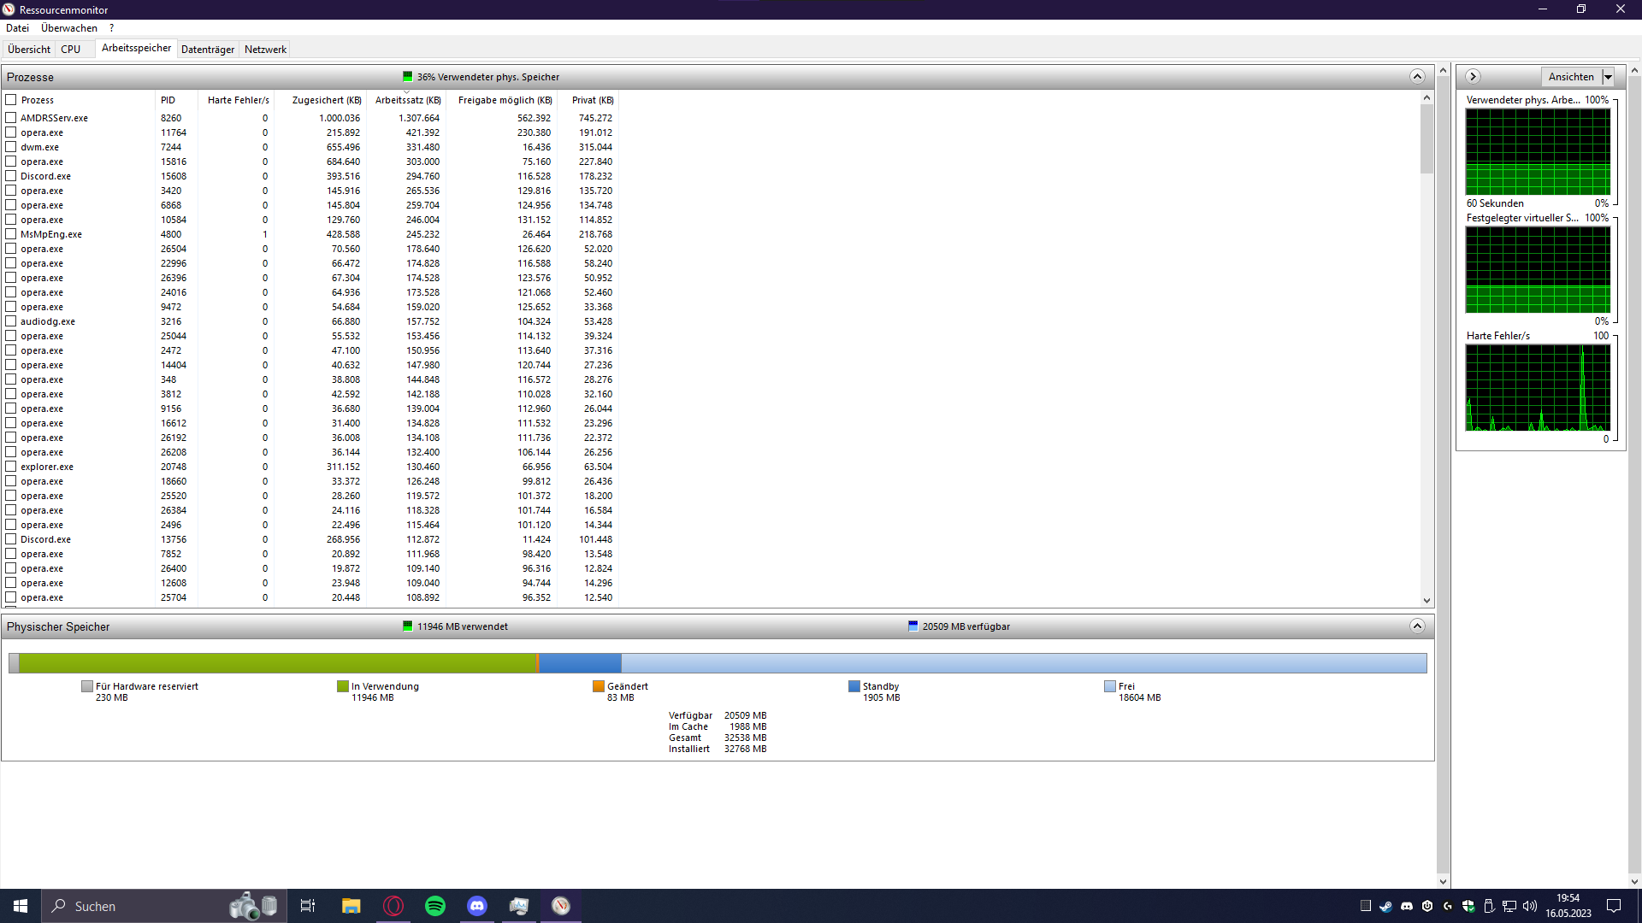
Task: Check the MsMpEng.exe process checkbox
Action: click(11, 234)
